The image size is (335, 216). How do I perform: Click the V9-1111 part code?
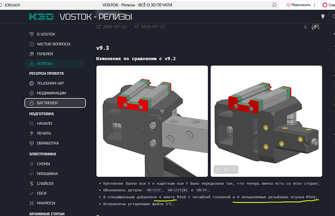point(154,190)
